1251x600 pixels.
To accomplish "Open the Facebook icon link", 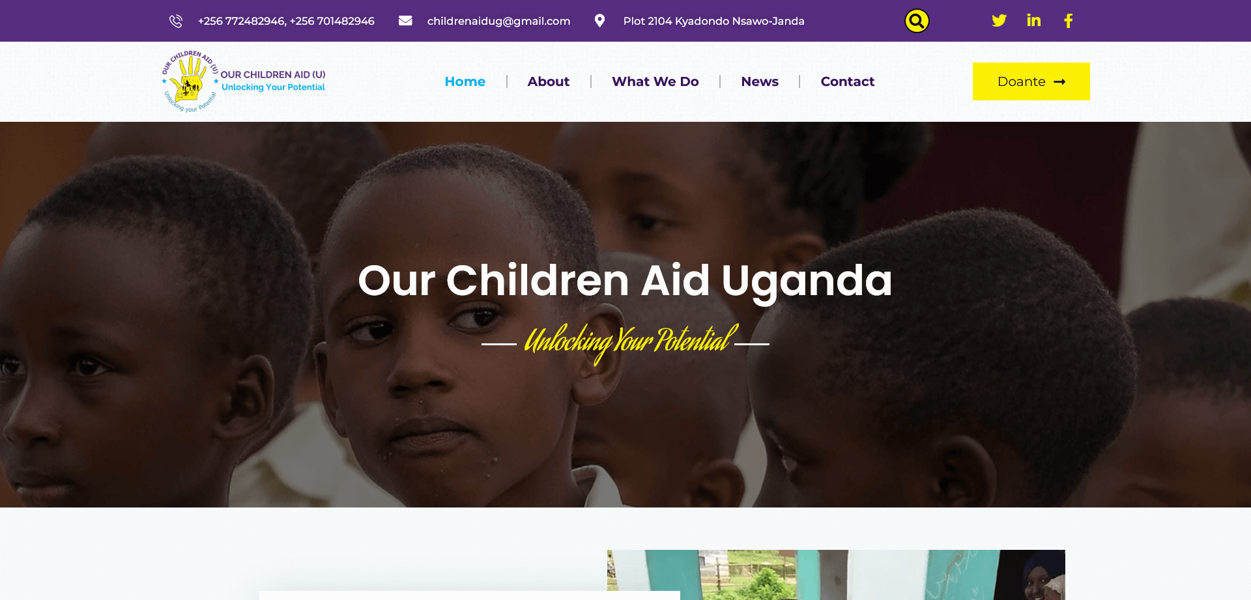I will click(1069, 21).
